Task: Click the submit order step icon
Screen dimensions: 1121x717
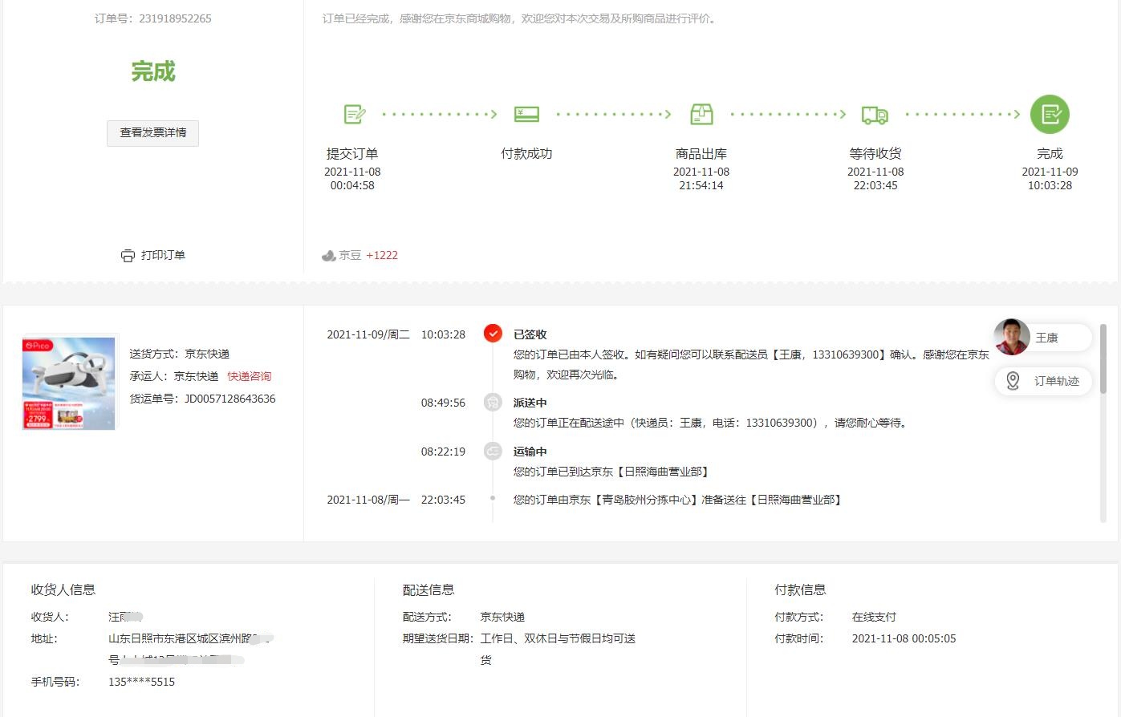Action: [354, 115]
